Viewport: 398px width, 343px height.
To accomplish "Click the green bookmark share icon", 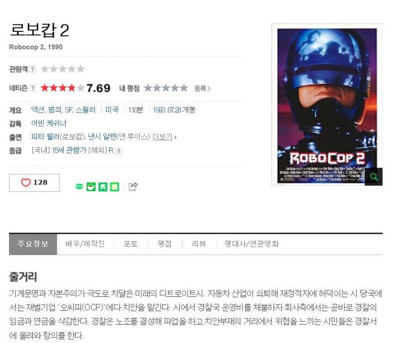I will click(103, 187).
